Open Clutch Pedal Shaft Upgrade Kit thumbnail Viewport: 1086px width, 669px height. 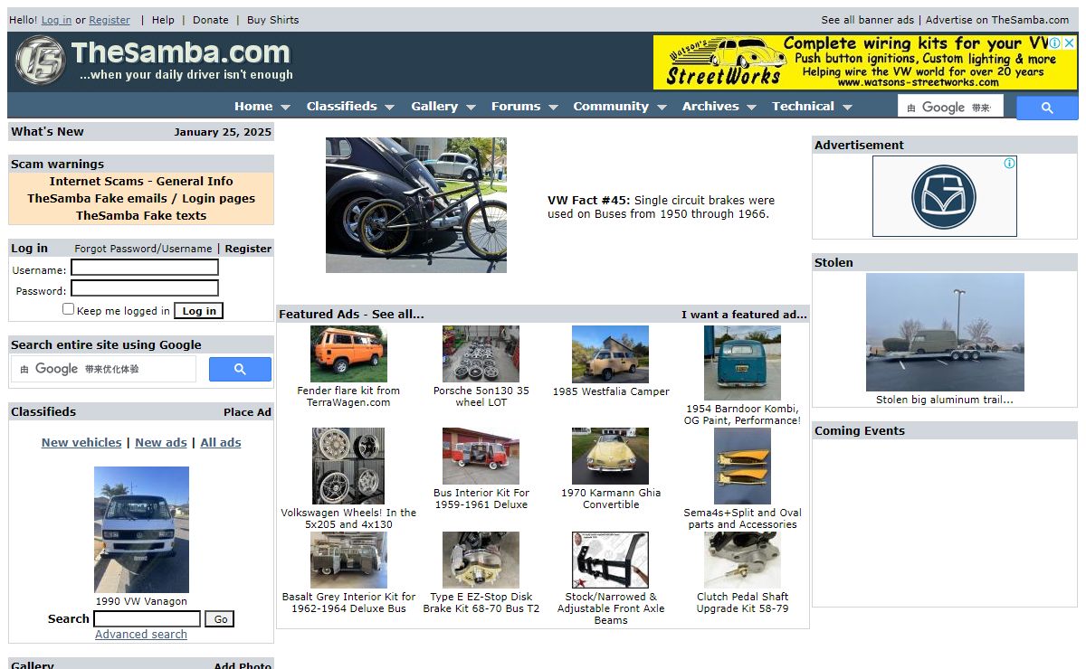pos(742,560)
